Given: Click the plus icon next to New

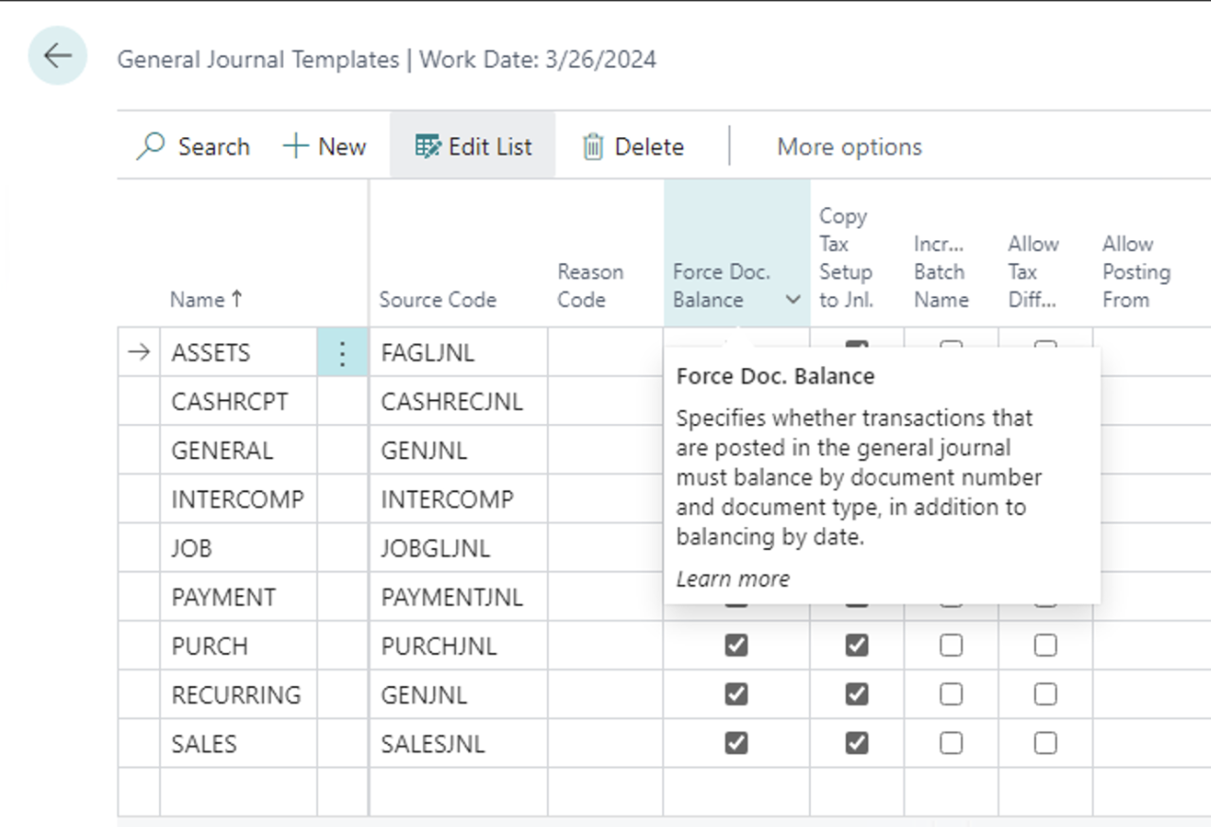Looking at the screenshot, I should coord(293,146).
